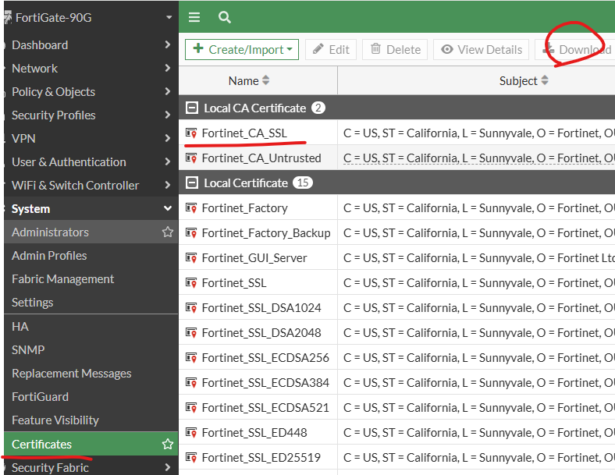Image resolution: width=615 pixels, height=475 pixels.
Task: Collapse the Local CA Certificate group
Action: tap(192, 108)
